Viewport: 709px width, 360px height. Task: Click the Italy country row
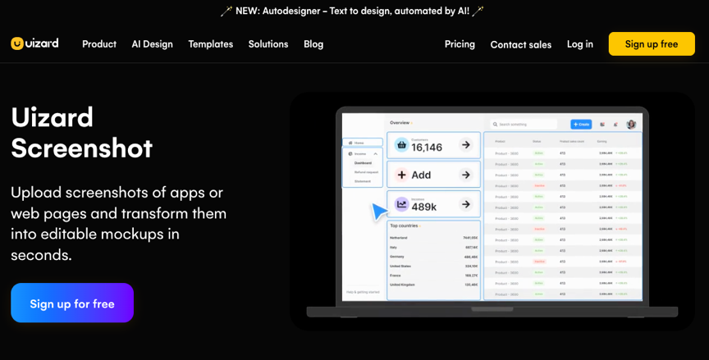[433, 247]
